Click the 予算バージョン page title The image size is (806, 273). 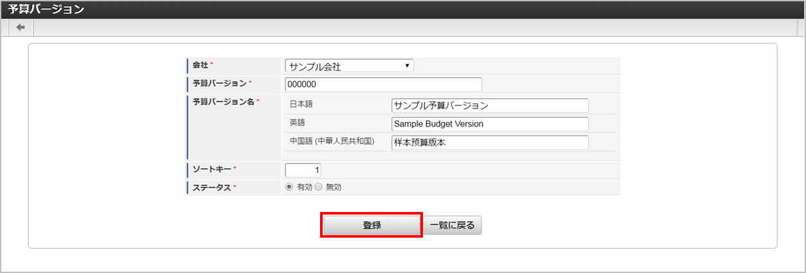click(46, 10)
